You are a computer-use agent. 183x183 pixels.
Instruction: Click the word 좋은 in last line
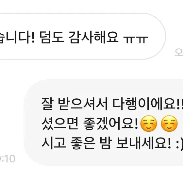[83, 143]
